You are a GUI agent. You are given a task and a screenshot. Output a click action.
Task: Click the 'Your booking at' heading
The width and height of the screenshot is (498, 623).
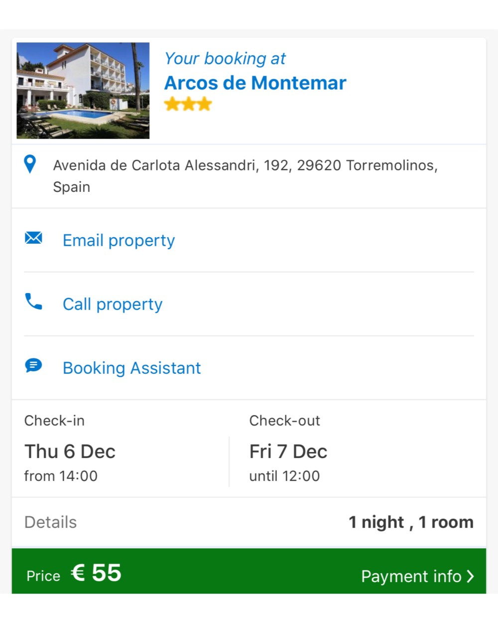225,58
